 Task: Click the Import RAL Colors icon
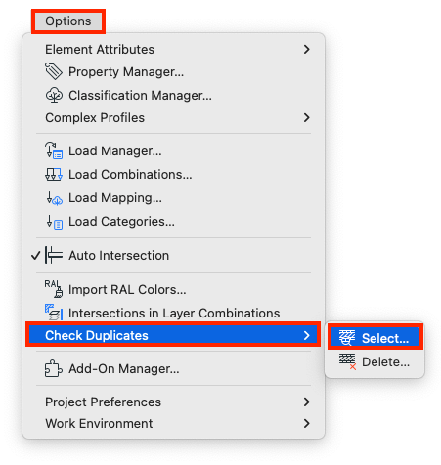click(54, 289)
